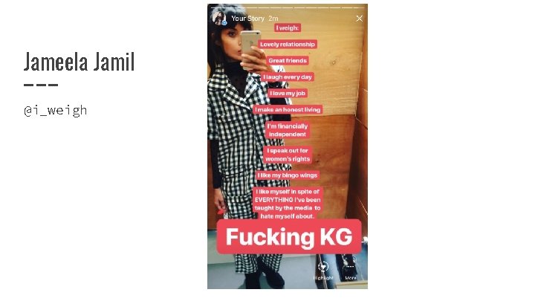Click the story profile avatar picture
The width and height of the screenshot is (535, 301).
point(219,18)
